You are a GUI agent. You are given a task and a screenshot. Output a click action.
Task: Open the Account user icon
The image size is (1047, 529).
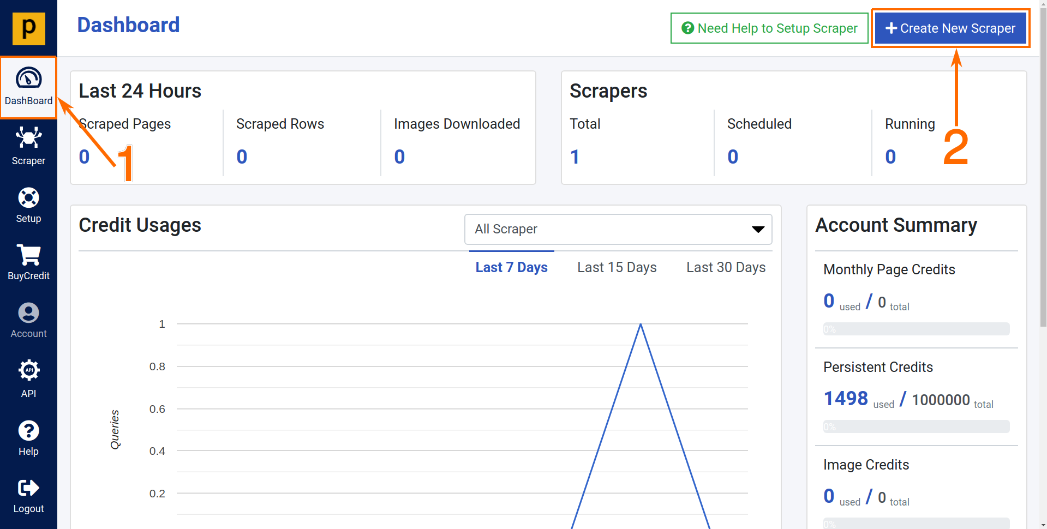pyautogui.click(x=28, y=313)
